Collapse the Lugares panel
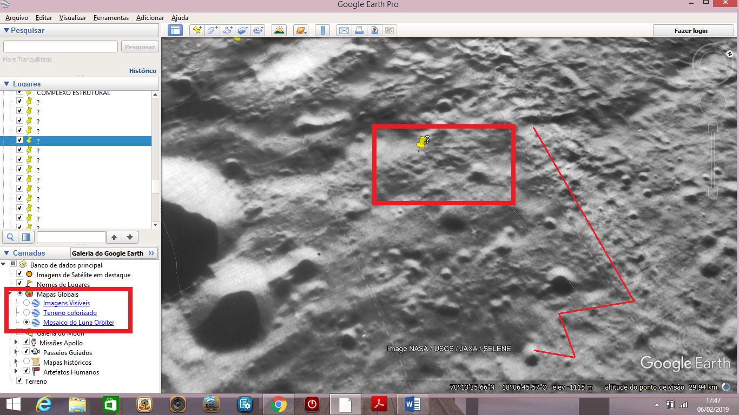Image resolution: width=739 pixels, height=415 pixels. point(6,84)
